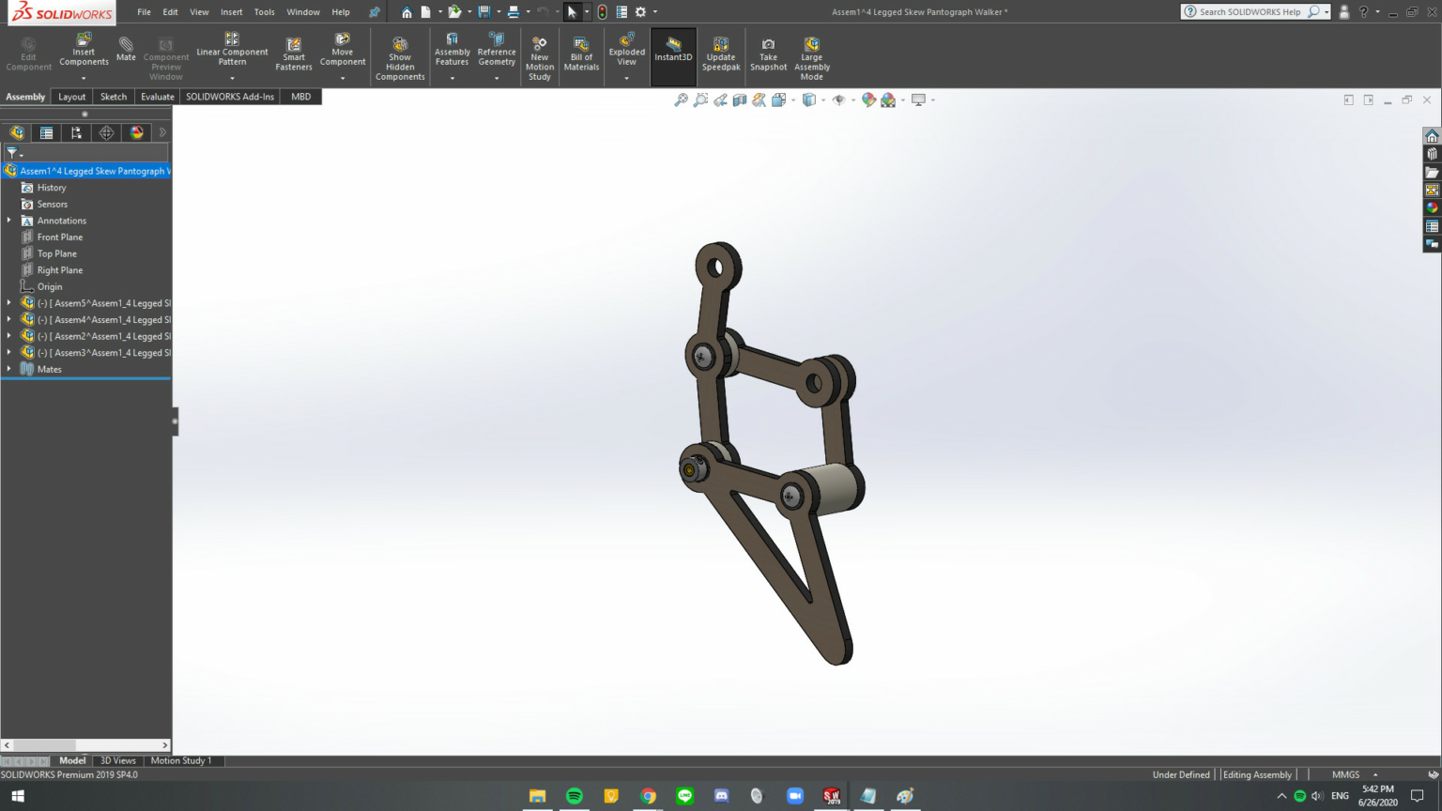Click Show Hidden Components

(400, 58)
